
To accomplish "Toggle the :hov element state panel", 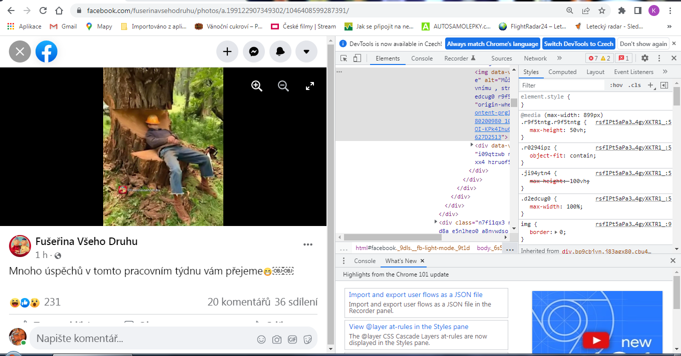I will pos(616,85).
